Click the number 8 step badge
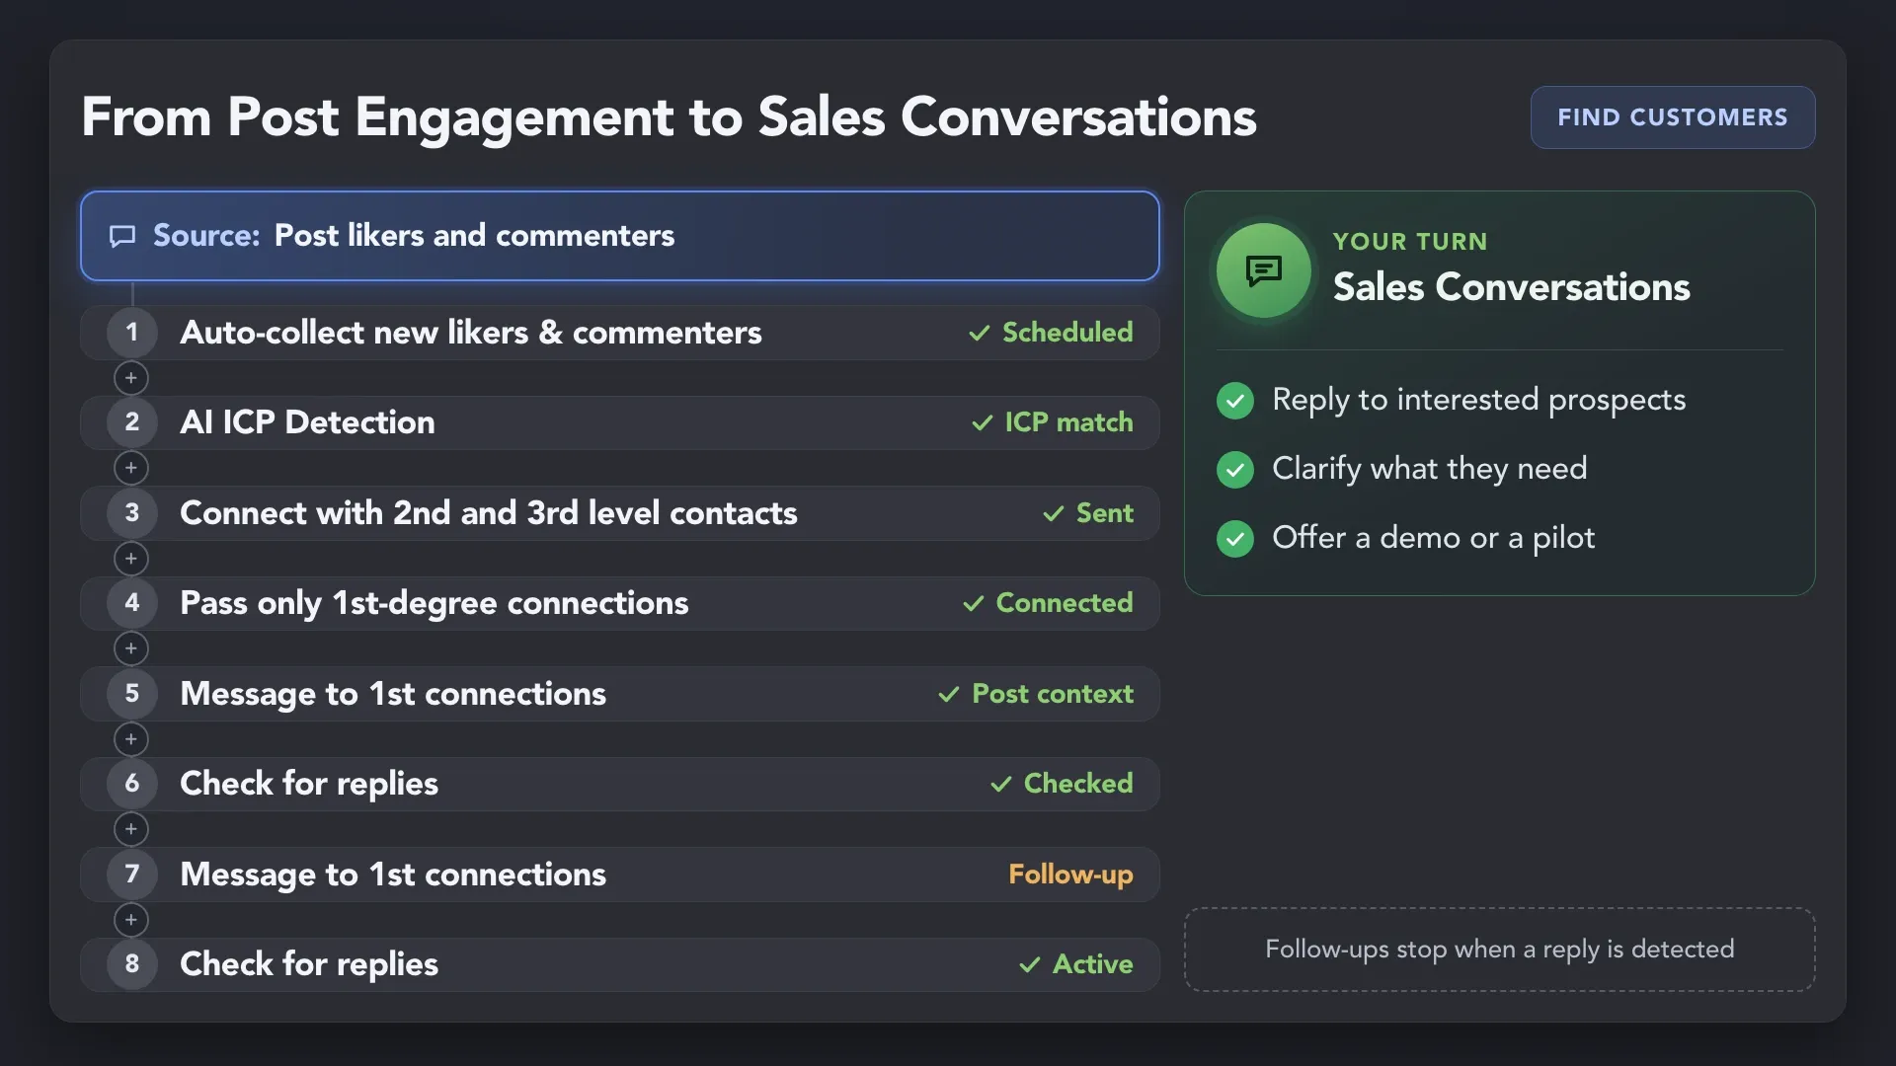The image size is (1896, 1066). (132, 964)
